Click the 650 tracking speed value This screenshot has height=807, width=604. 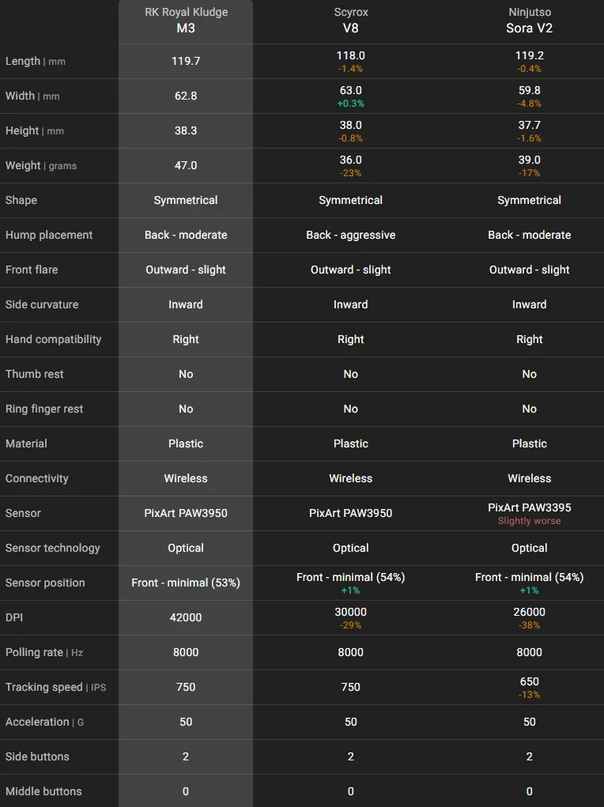tap(529, 681)
